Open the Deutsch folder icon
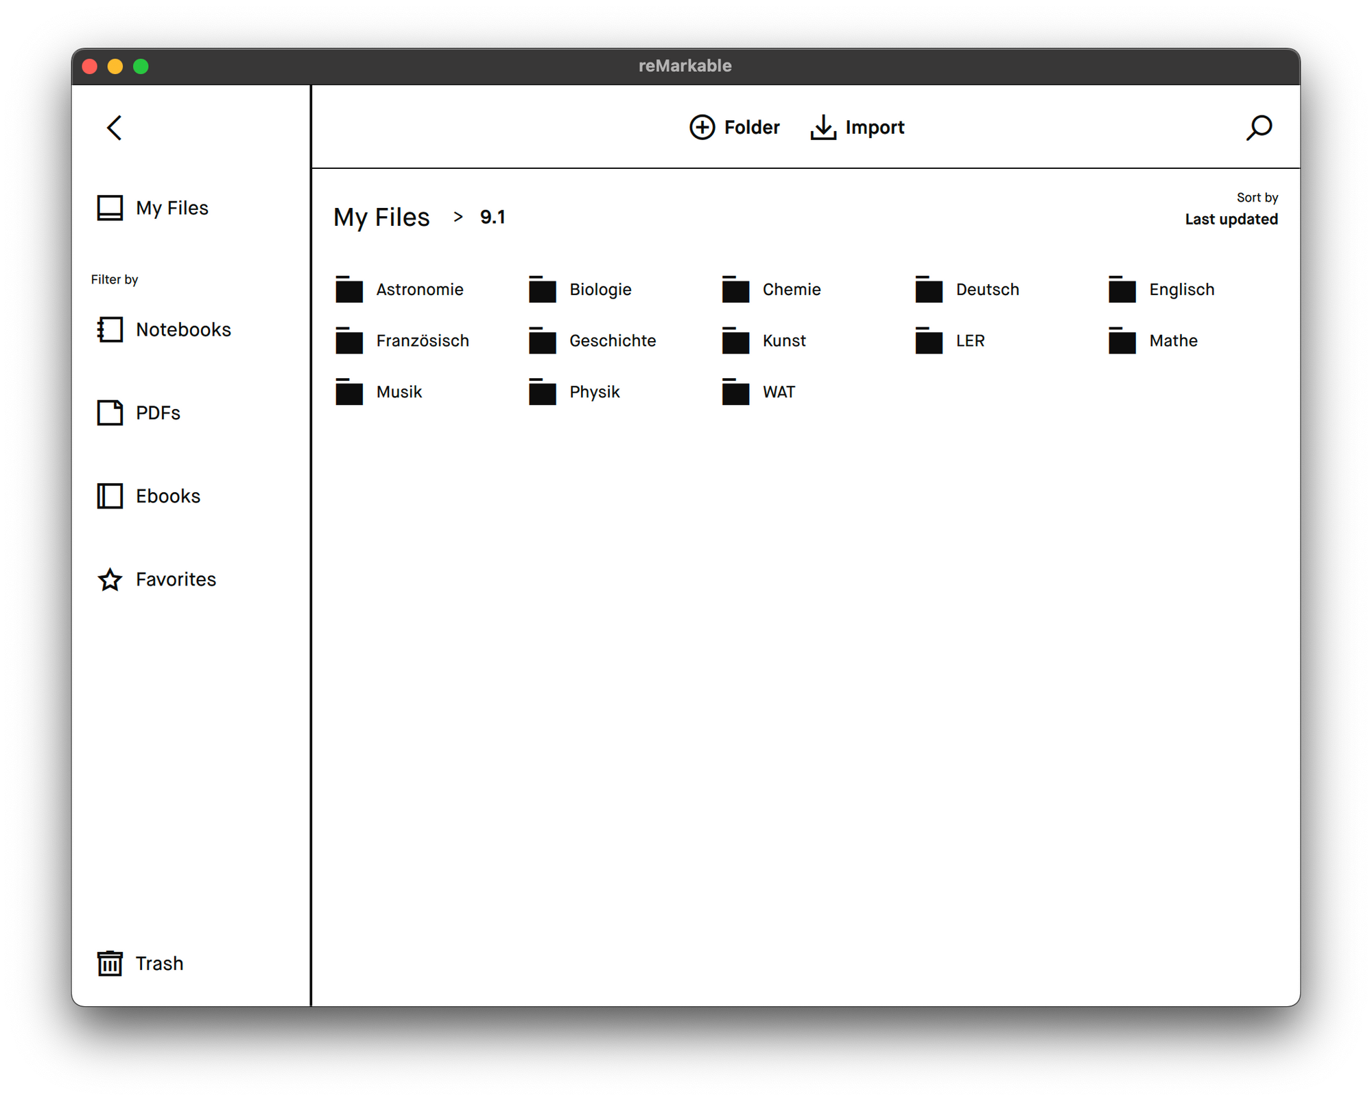Viewport: 1372px width, 1101px height. point(930,290)
